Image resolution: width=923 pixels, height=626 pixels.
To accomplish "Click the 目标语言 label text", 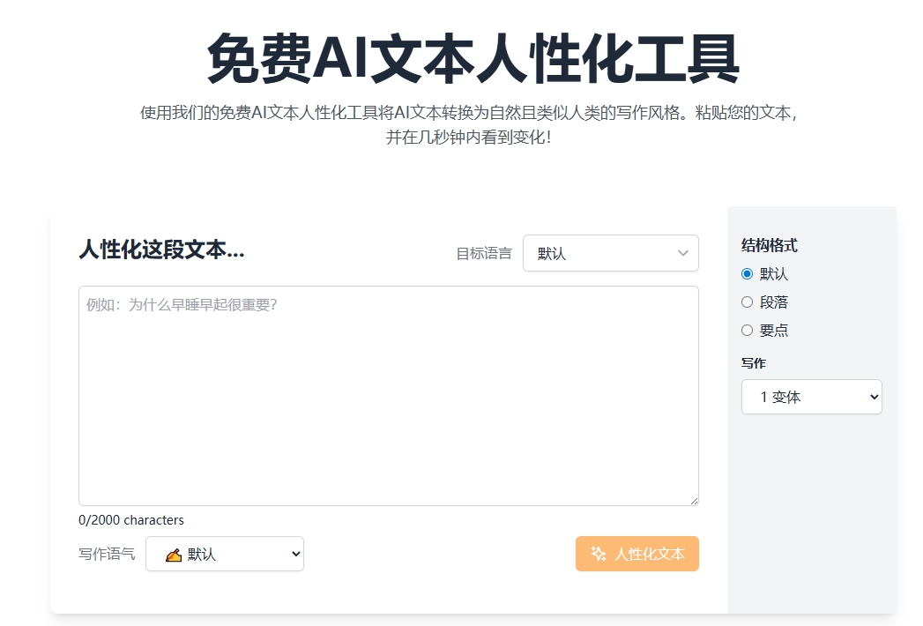I will pos(483,254).
